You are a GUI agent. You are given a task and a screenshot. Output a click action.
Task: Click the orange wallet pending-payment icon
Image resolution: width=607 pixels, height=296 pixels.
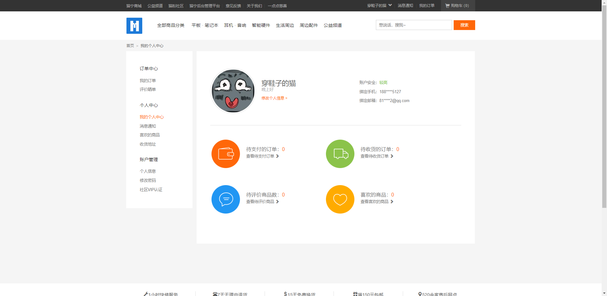coord(226,154)
